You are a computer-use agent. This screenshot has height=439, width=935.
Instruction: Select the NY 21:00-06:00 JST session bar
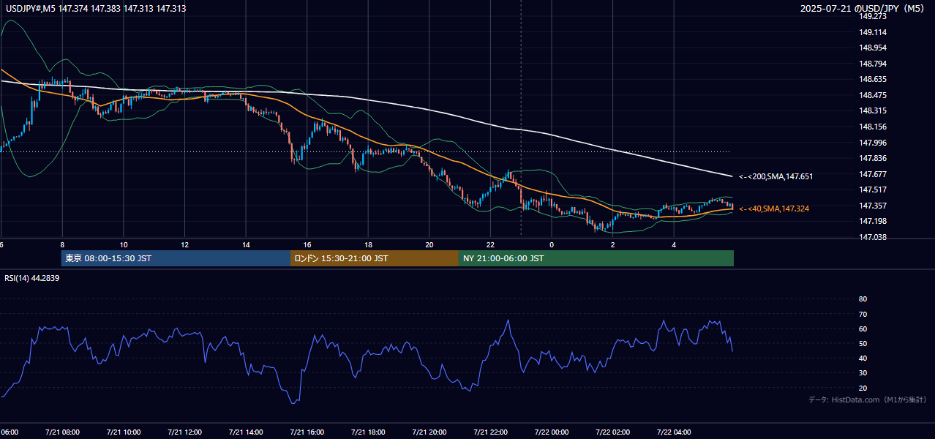coord(596,258)
